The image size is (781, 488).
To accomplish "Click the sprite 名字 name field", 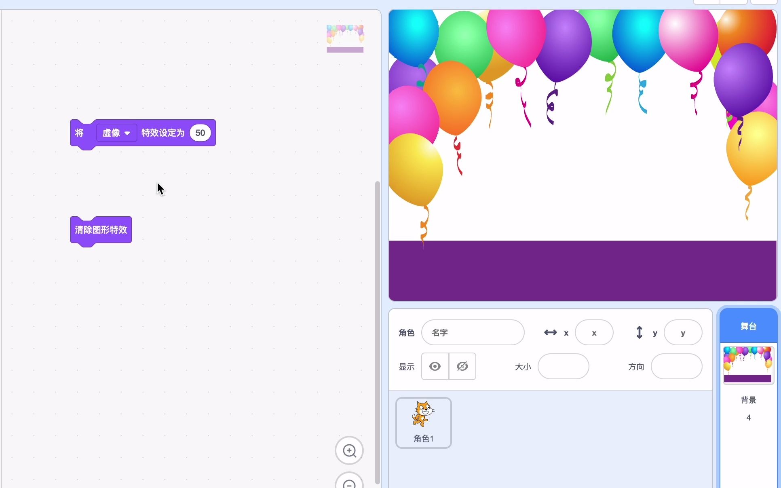I will [473, 332].
